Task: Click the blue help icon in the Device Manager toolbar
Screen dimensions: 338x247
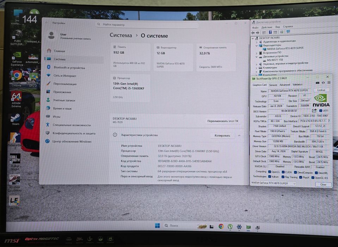Action: (270, 32)
